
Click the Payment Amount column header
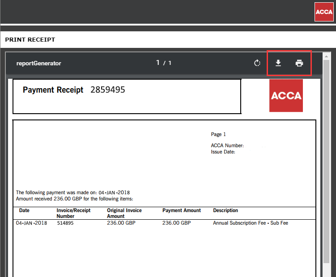(x=182, y=210)
